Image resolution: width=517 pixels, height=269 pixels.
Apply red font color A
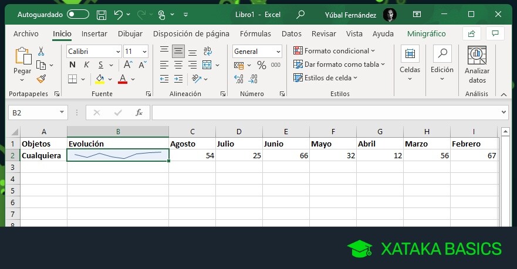(x=123, y=79)
